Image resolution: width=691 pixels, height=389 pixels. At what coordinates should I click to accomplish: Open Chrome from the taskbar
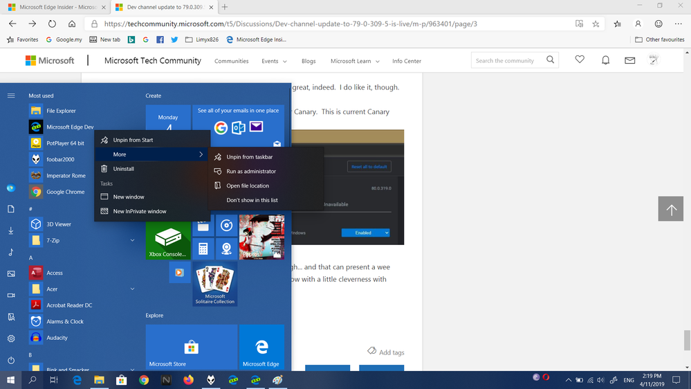(144, 380)
